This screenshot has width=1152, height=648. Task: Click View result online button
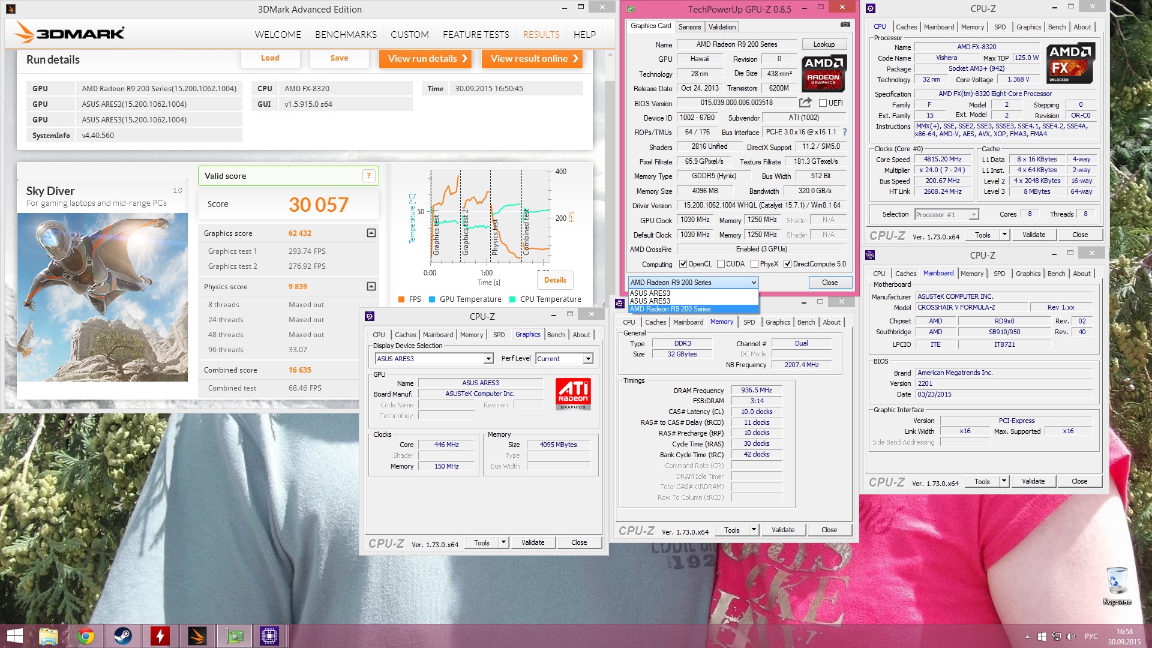[533, 58]
